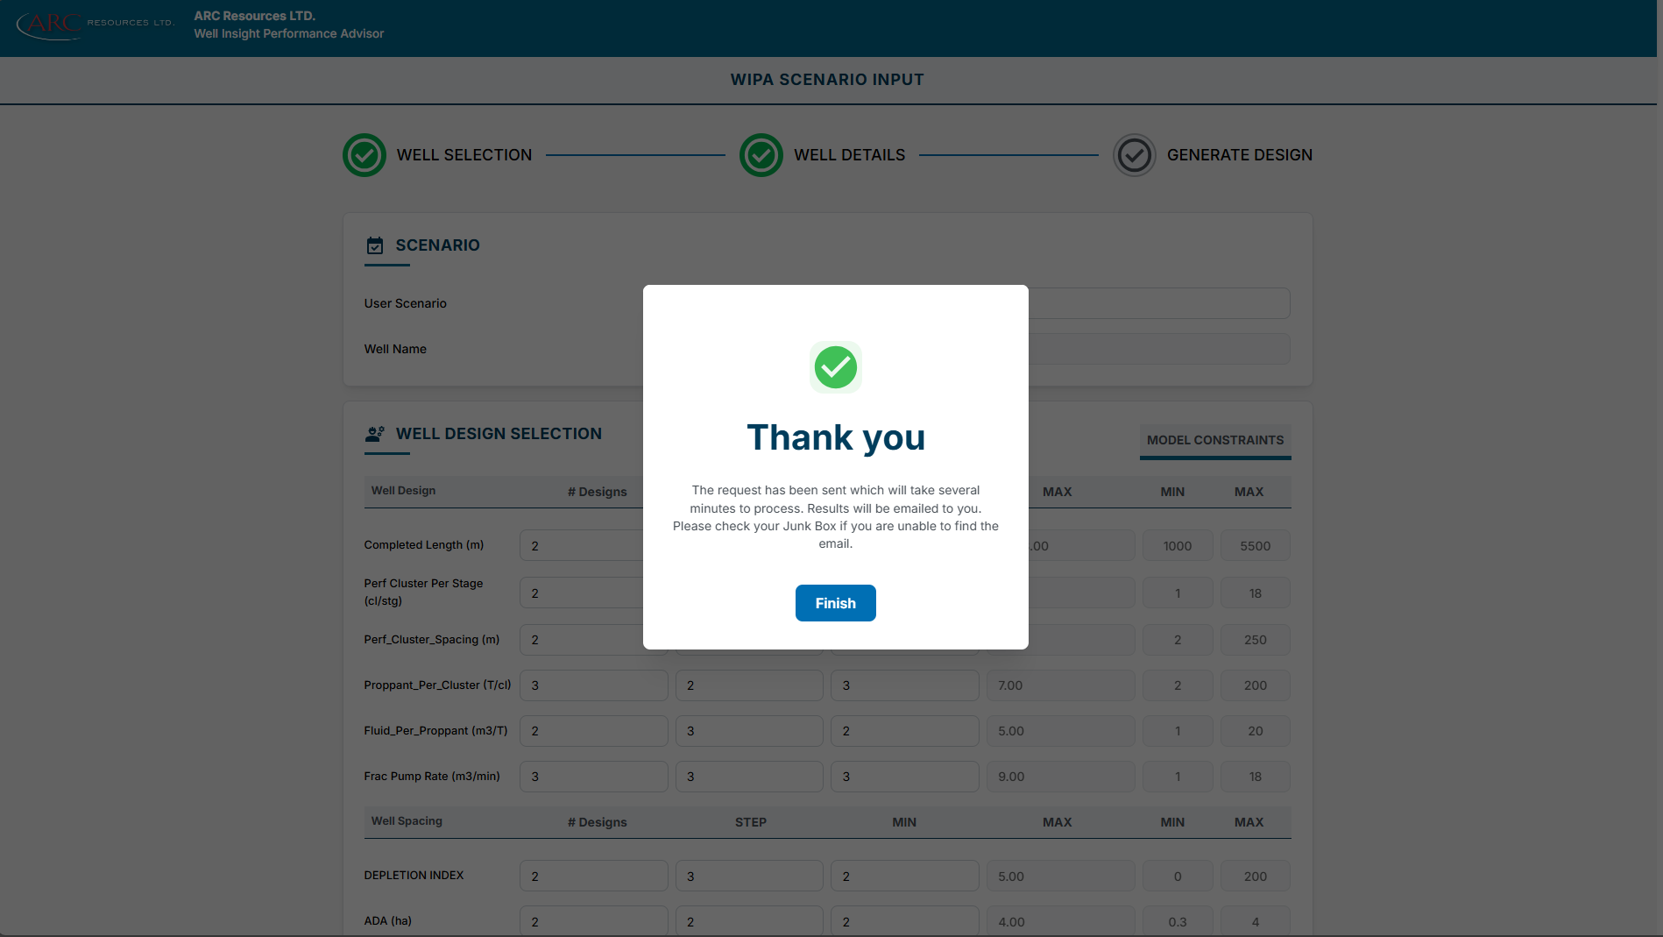Click Completed Length constraint max 5500
Image resolution: width=1663 pixels, height=937 pixels.
point(1255,545)
